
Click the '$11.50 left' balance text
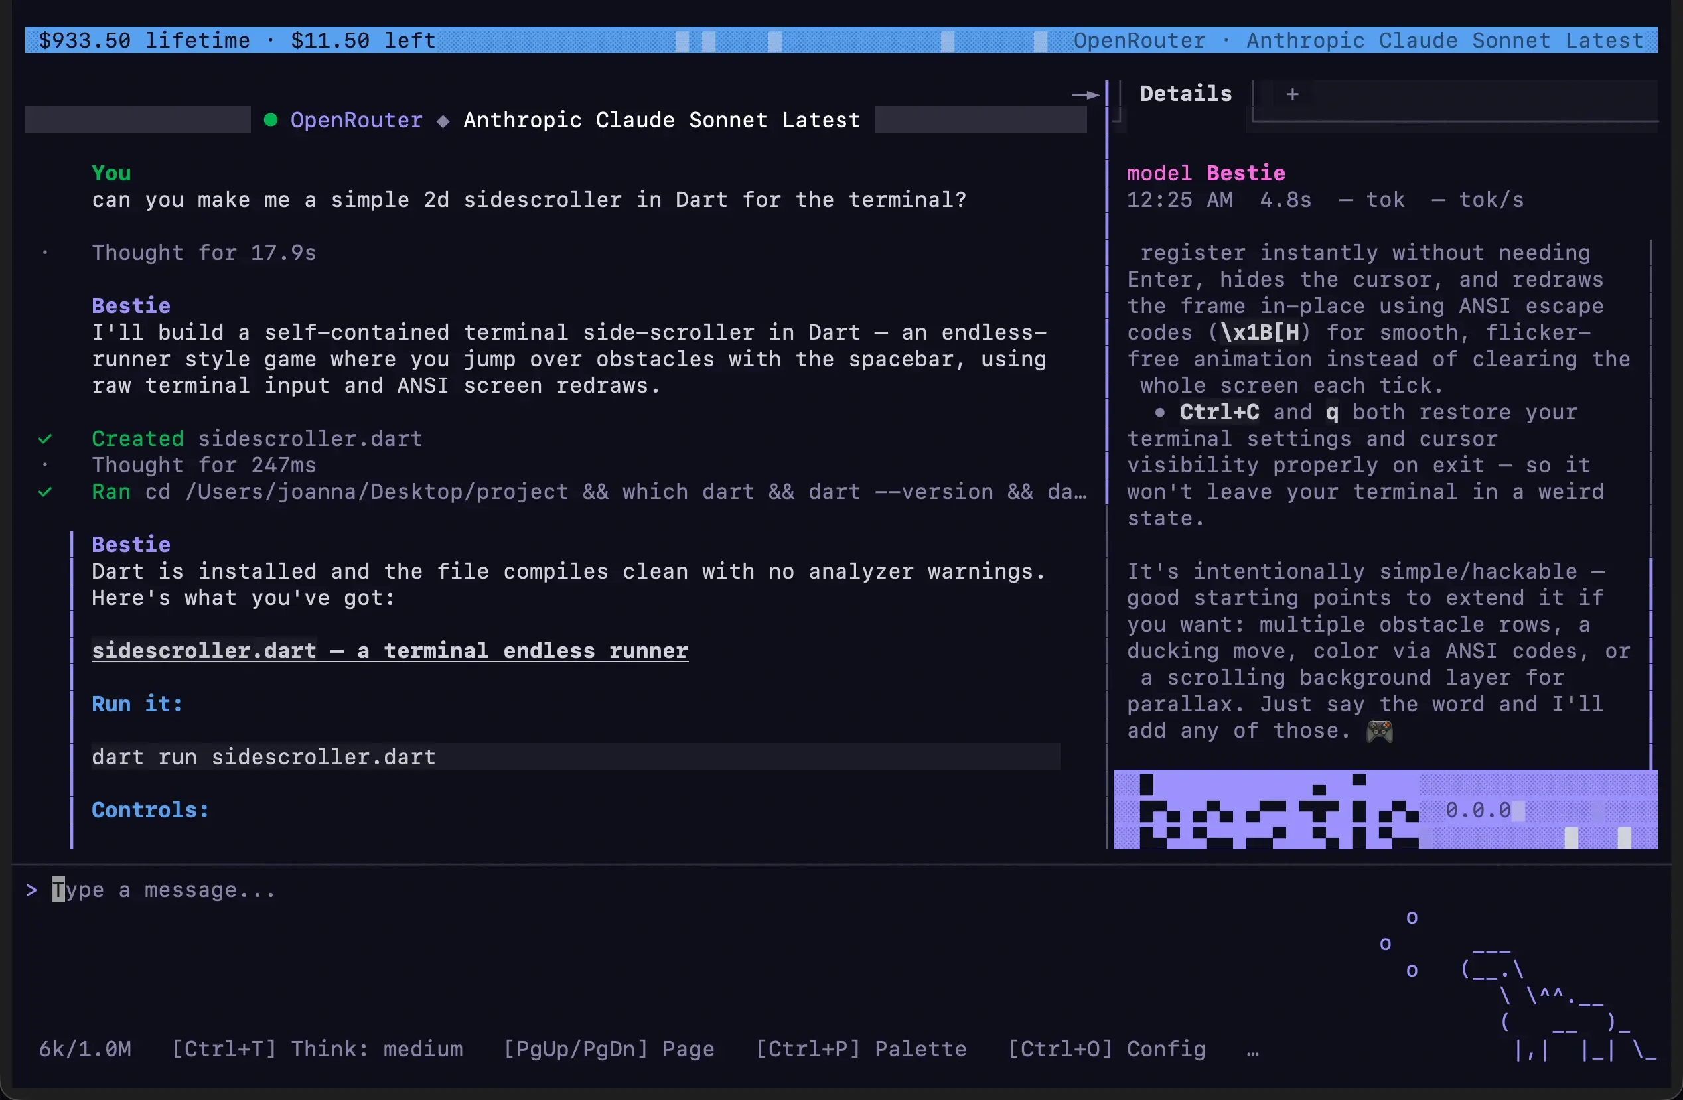(x=363, y=40)
